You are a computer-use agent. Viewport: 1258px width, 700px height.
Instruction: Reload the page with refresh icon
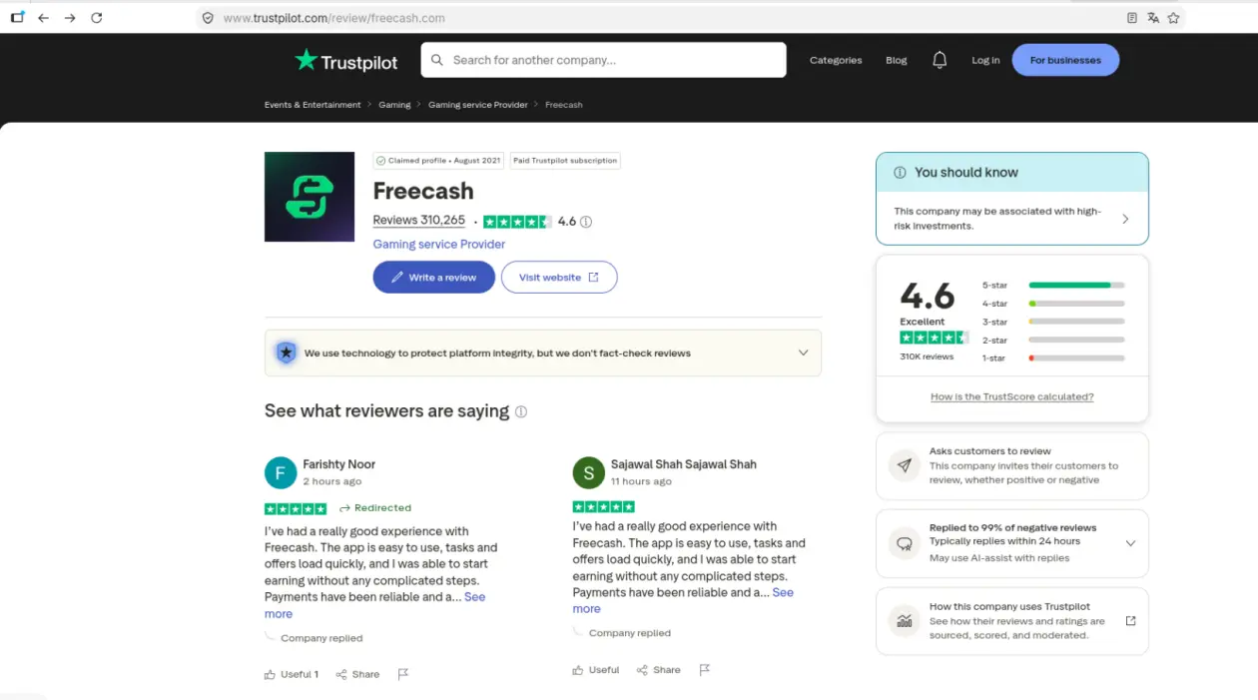(97, 18)
